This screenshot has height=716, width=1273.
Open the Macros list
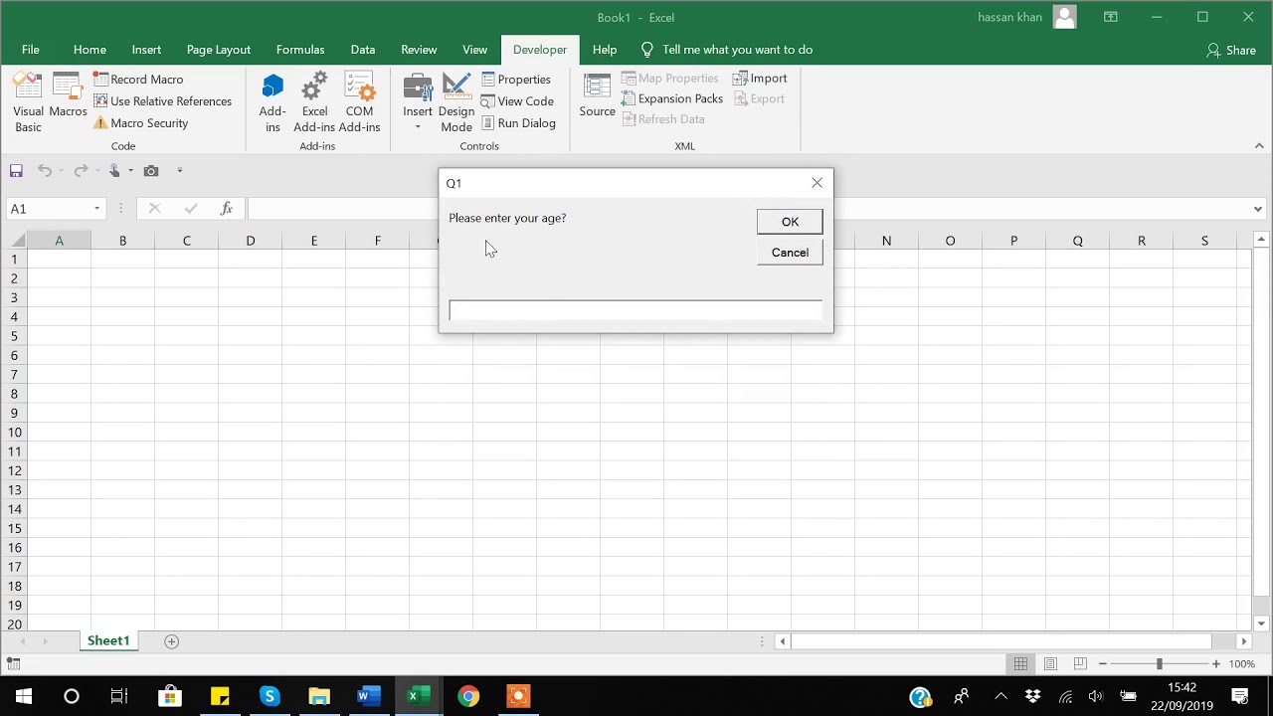[68, 95]
